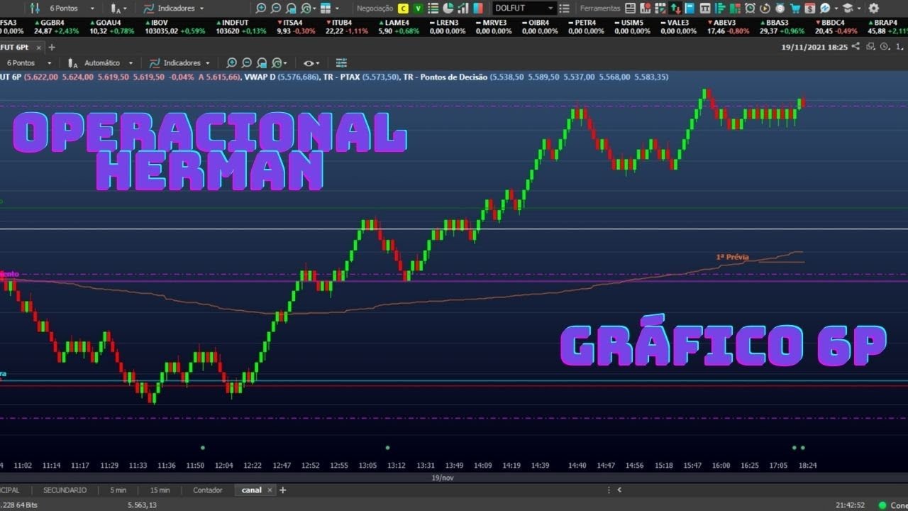Open the shopping cart icon

coord(795,9)
